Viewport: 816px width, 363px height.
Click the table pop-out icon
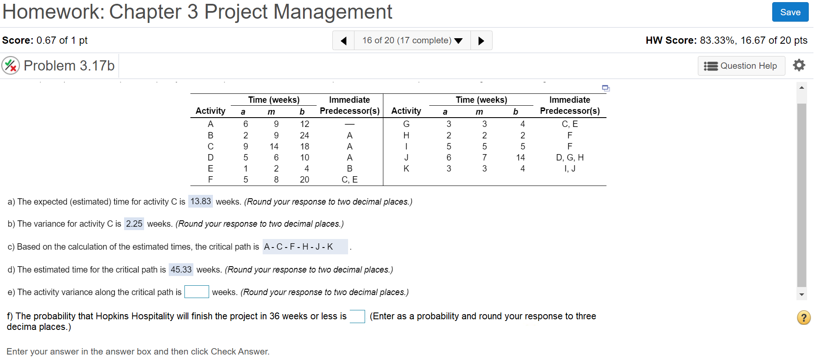[x=606, y=88]
